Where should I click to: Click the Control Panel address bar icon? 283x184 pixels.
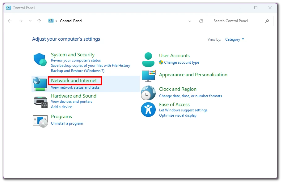coord(51,21)
